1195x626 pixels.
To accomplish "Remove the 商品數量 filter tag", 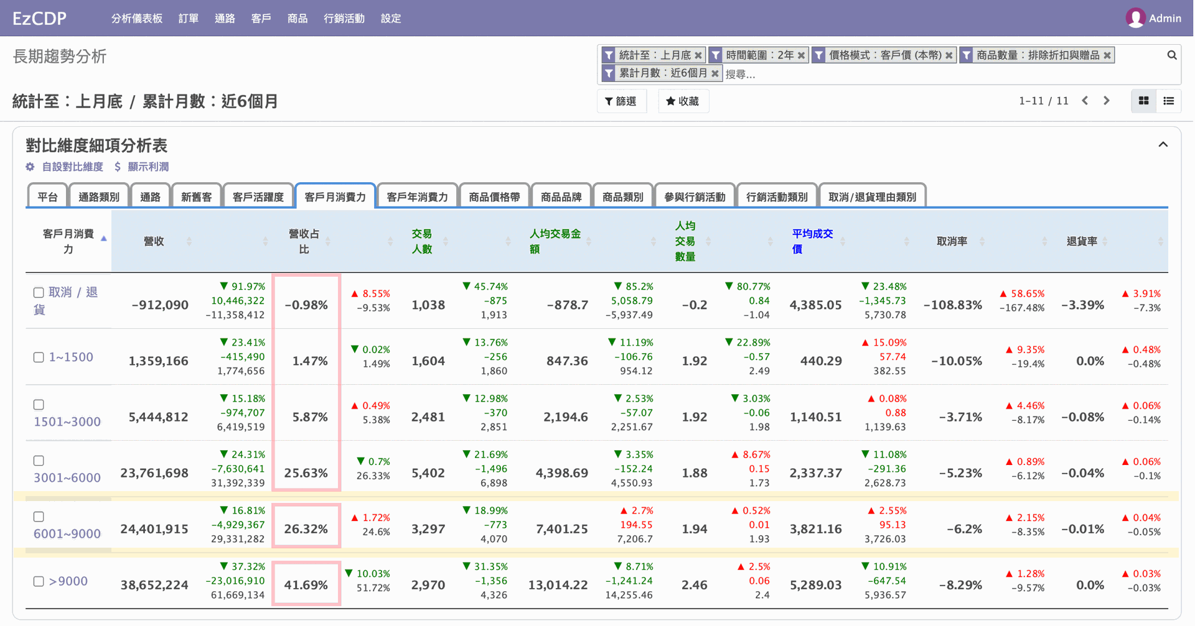I will click(x=1107, y=55).
